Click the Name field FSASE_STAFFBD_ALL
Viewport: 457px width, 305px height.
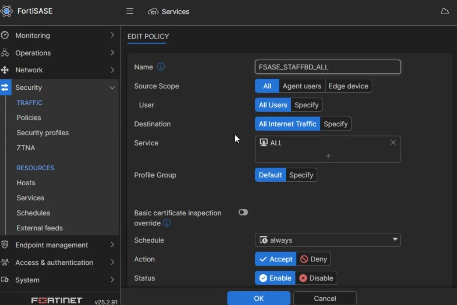click(x=328, y=67)
